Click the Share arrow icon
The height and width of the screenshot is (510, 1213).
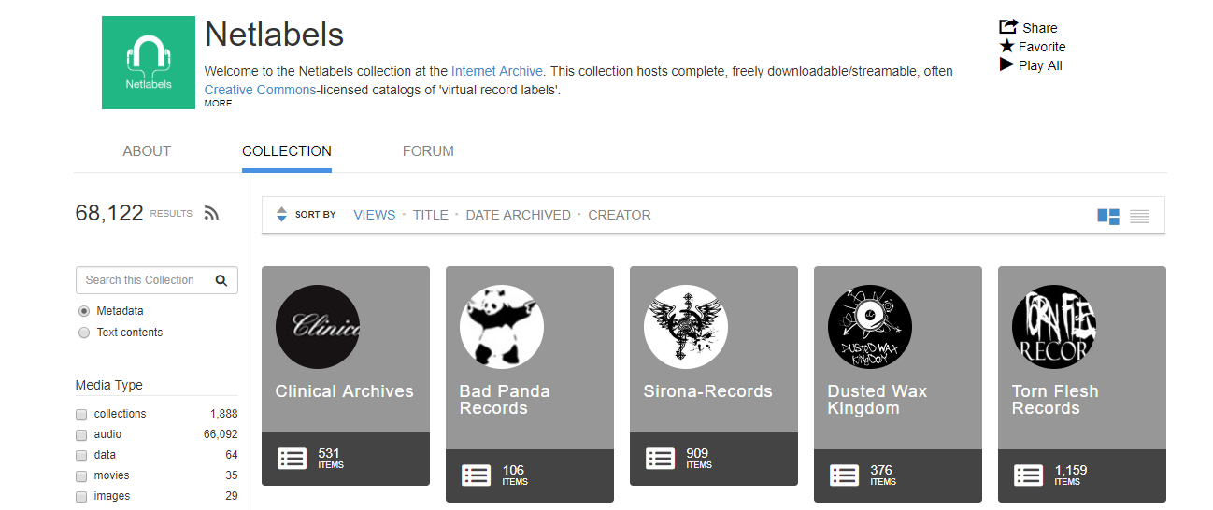coord(1007,27)
